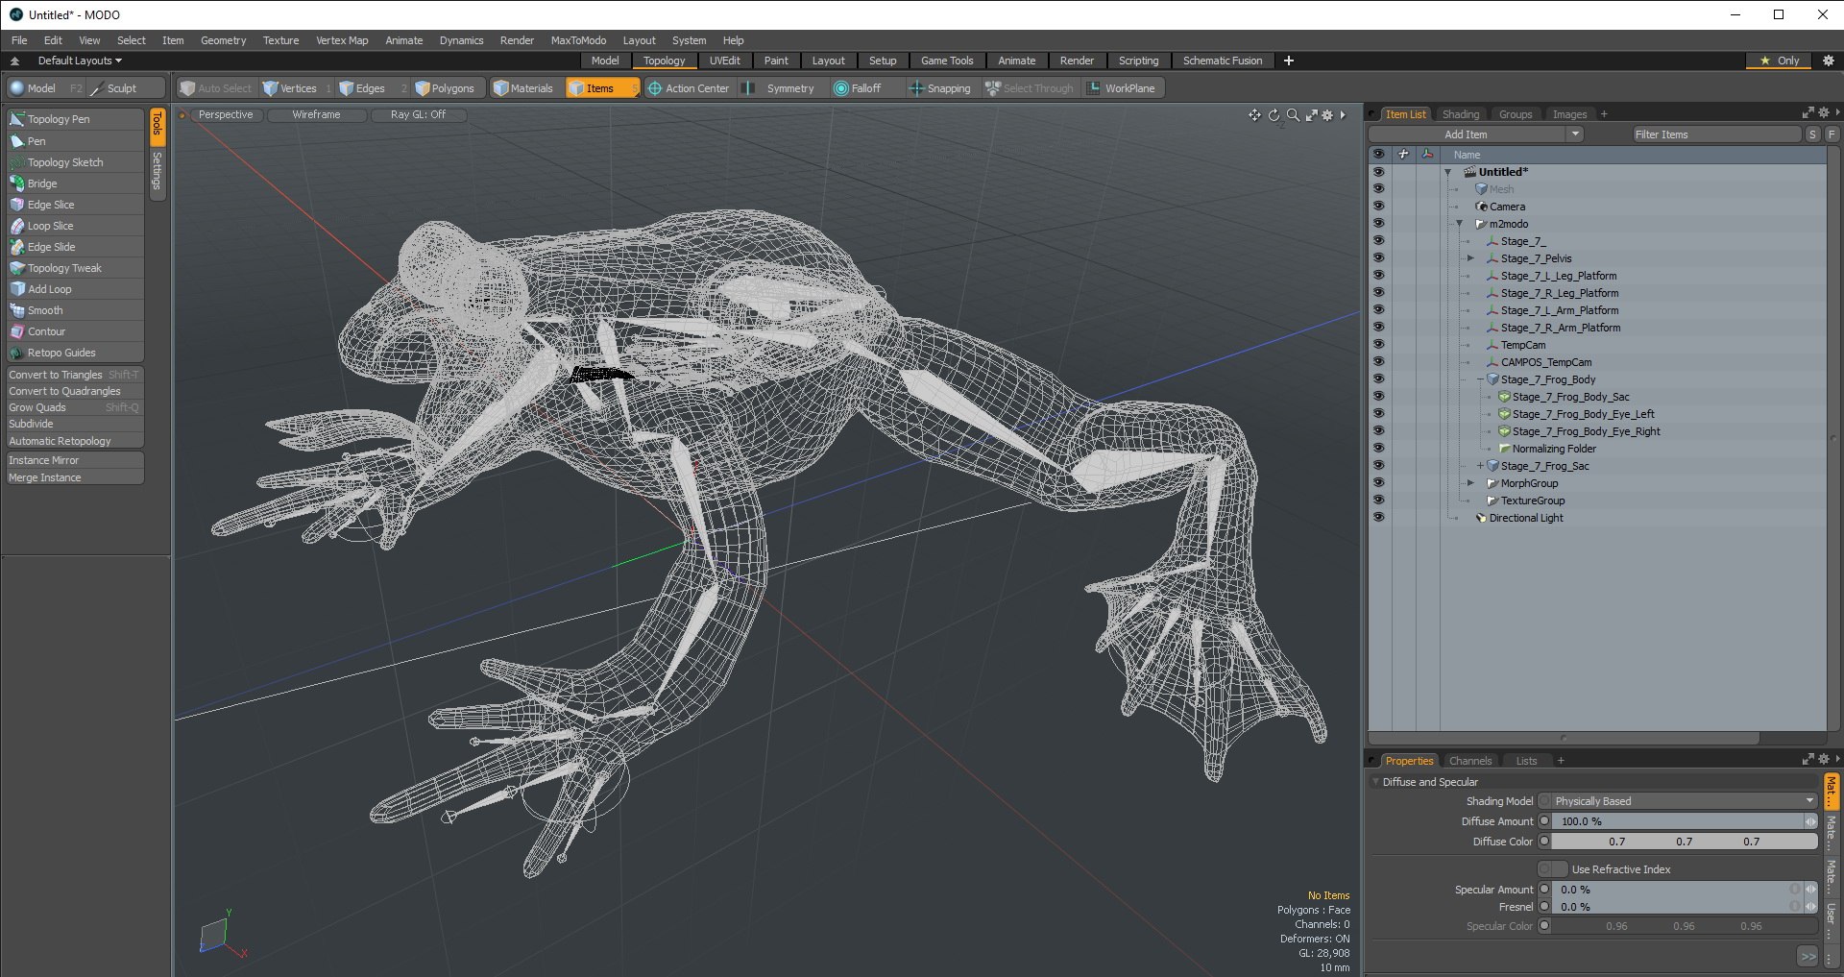Select the Topology Pen tool
1844x977 pixels.
(x=75, y=119)
